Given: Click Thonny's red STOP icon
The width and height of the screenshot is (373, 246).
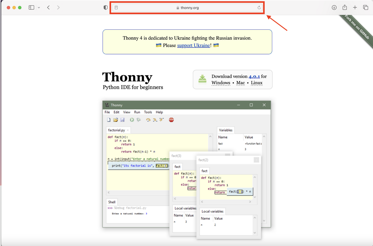Looking at the screenshot, I should pyautogui.click(x=171, y=120).
